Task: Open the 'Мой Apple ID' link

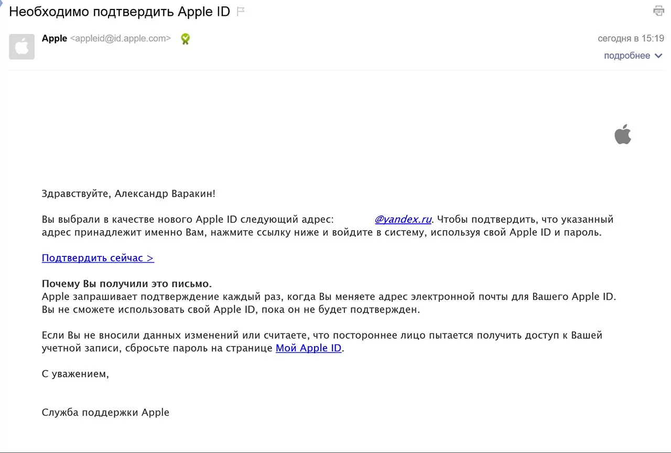Action: point(309,348)
